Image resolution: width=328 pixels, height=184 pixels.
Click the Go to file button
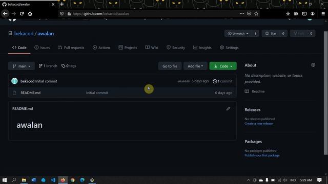pyautogui.click(x=170, y=66)
